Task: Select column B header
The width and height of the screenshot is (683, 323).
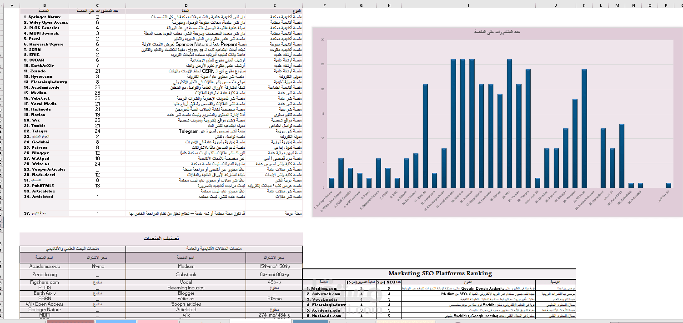Action: click(44, 5)
